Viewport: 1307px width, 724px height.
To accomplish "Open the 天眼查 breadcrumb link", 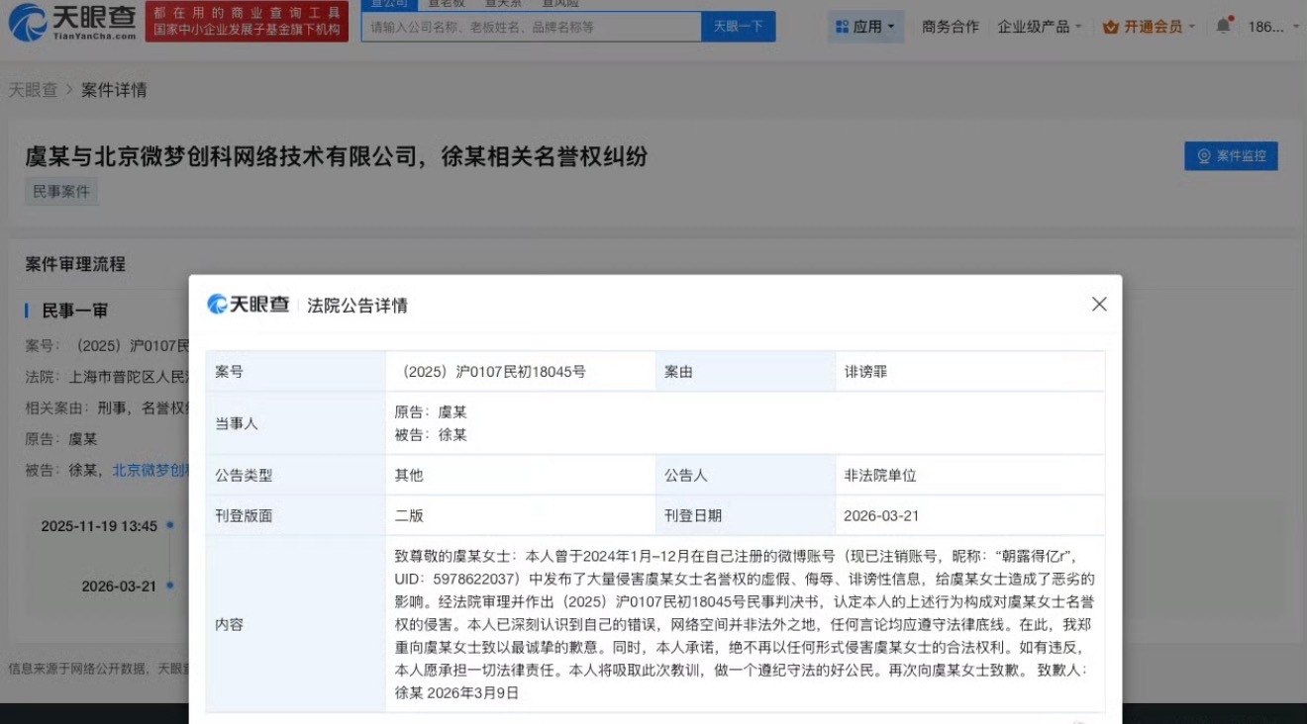I will pyautogui.click(x=33, y=89).
